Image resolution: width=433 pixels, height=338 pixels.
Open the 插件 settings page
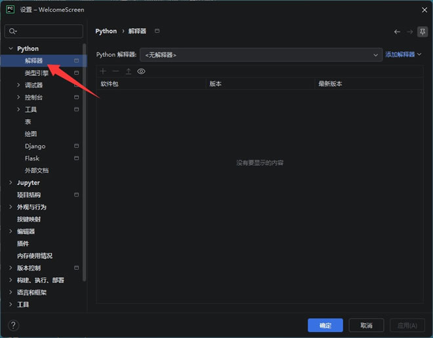pyautogui.click(x=23, y=244)
